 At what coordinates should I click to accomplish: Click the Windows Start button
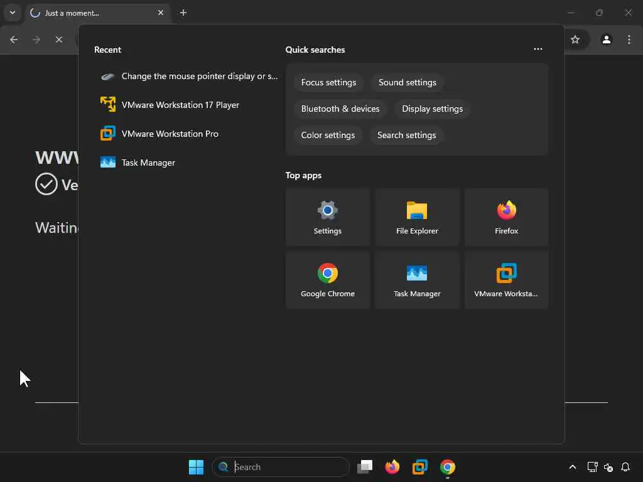click(x=196, y=467)
